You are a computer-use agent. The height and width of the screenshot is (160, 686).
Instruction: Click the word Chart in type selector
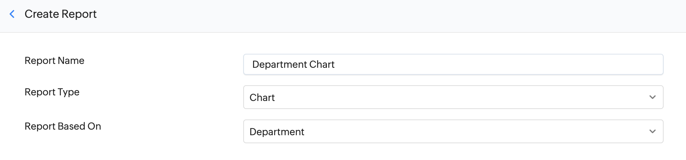point(262,97)
